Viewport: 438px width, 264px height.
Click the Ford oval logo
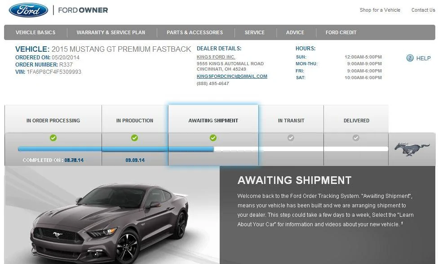click(x=28, y=10)
